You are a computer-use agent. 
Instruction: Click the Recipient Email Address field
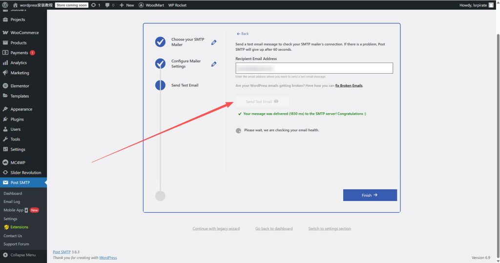click(x=314, y=68)
